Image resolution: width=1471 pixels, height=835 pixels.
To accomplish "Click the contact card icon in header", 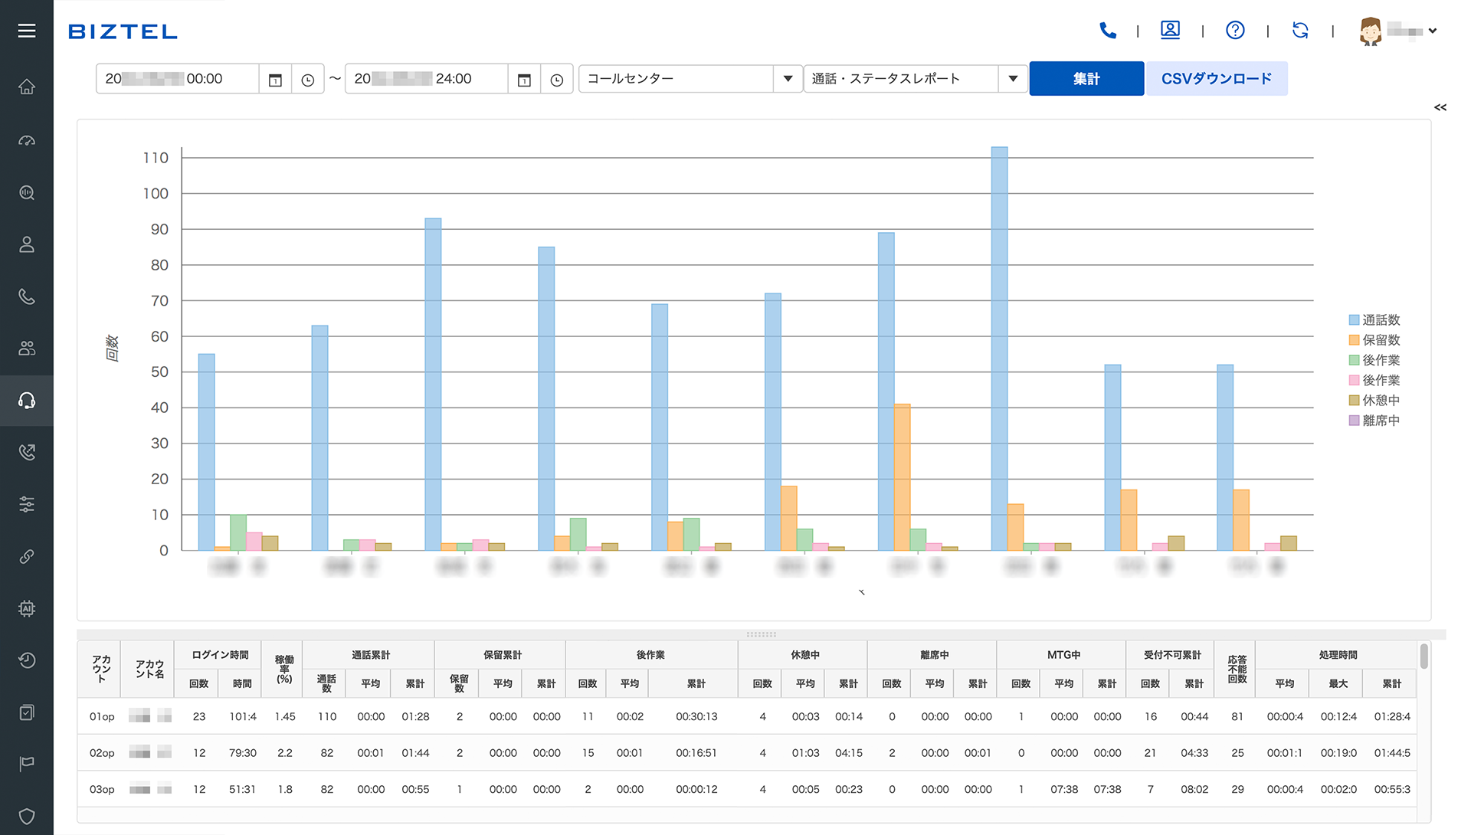I will (1170, 30).
